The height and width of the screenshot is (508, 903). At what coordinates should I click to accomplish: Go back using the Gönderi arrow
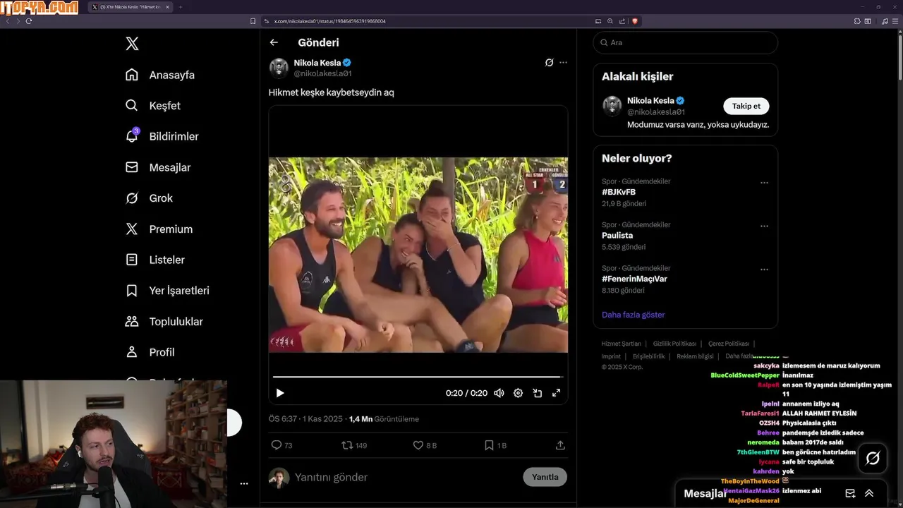pos(274,42)
